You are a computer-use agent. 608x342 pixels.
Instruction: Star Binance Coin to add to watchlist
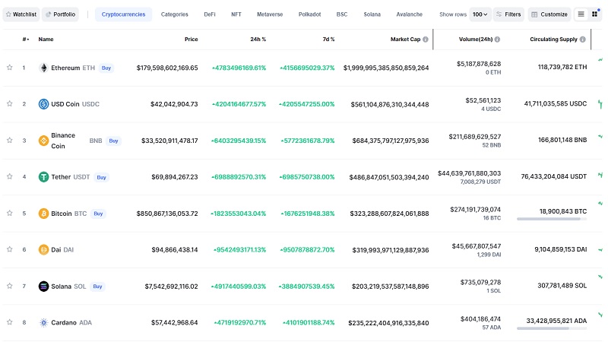tap(10, 140)
